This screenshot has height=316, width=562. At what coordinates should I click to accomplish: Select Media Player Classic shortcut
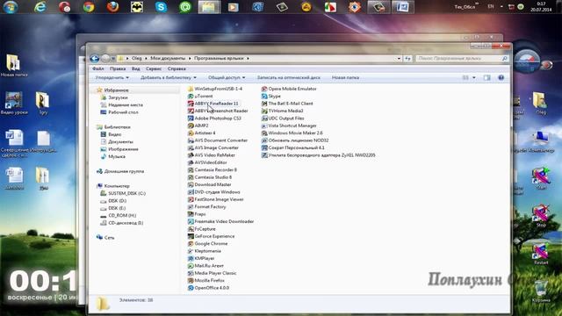click(213, 273)
